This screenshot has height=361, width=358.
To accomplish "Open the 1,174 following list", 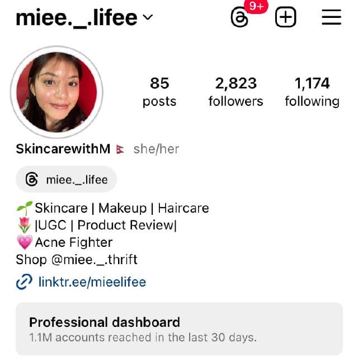I will [312, 92].
